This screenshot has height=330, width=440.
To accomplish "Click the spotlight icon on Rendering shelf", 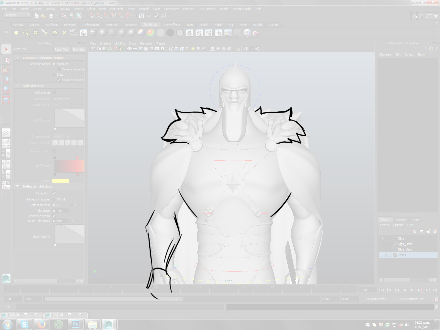I will [45, 33].
